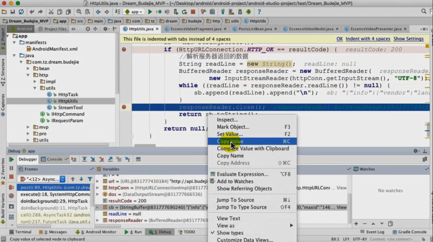The height and width of the screenshot is (242, 433).
Task: Select Add to Watches menu entry
Action: tap(252, 181)
